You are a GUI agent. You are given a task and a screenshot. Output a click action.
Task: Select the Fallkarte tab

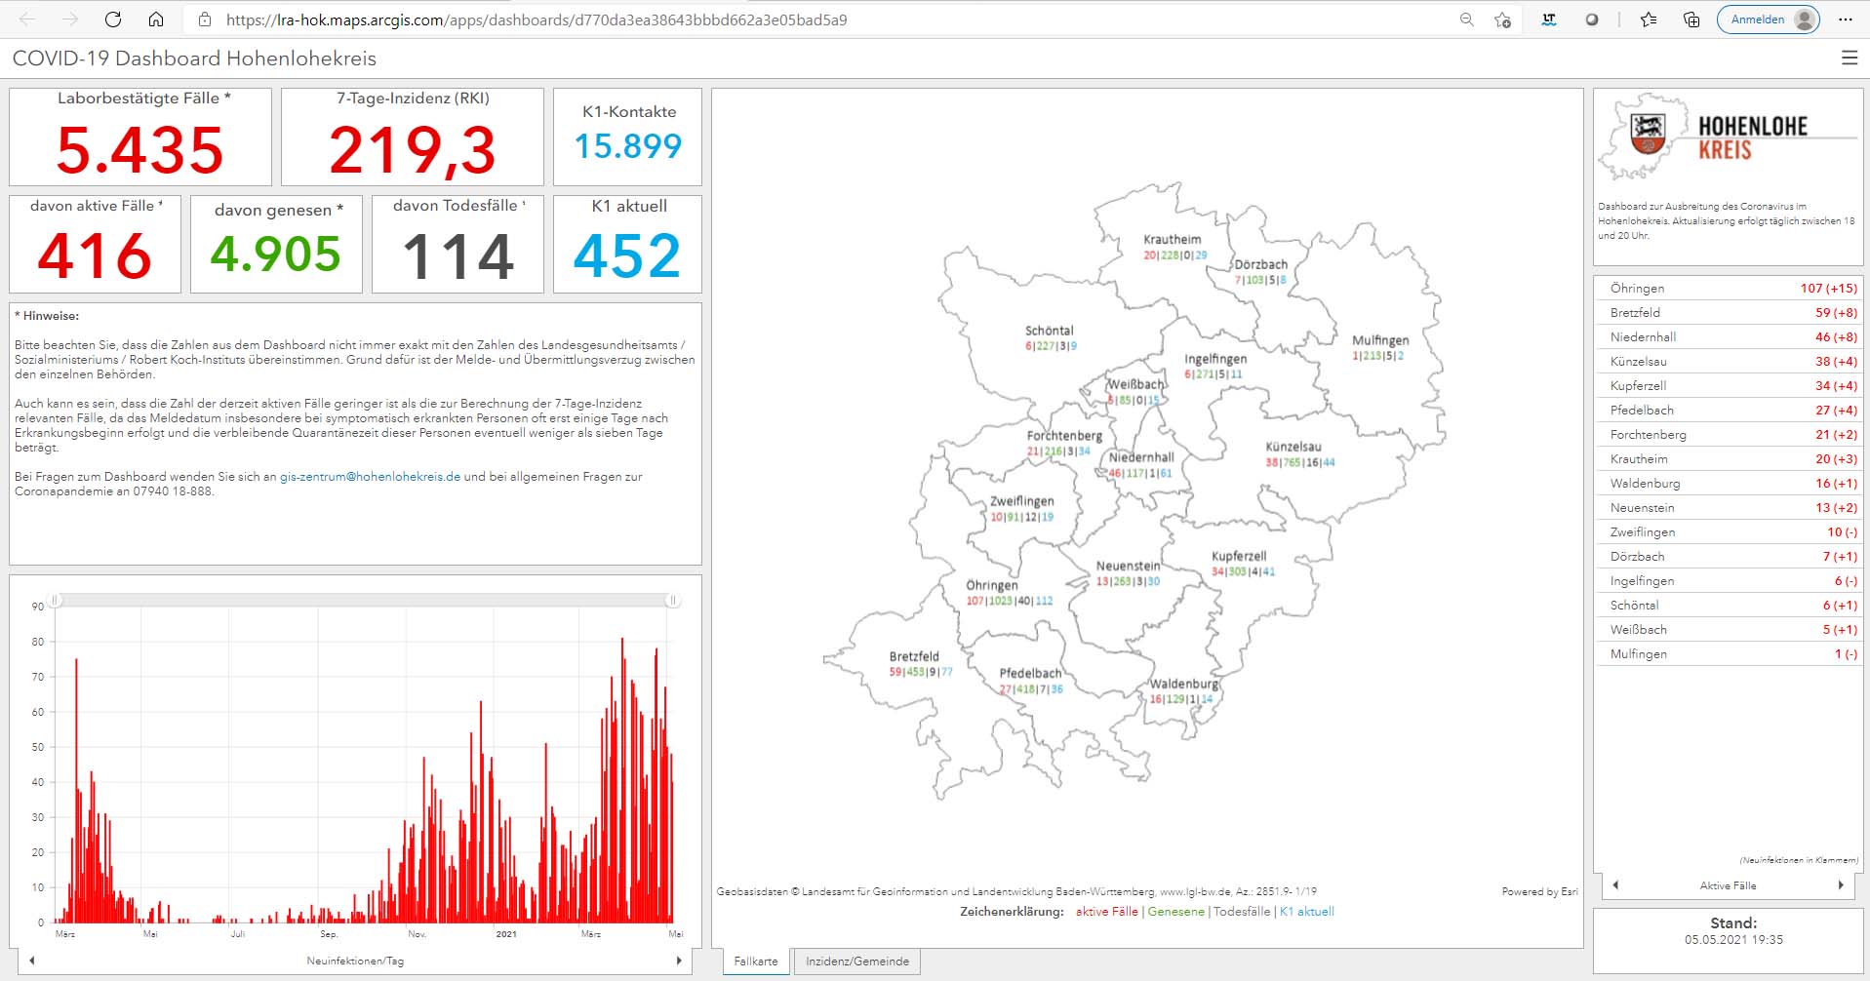(x=756, y=961)
